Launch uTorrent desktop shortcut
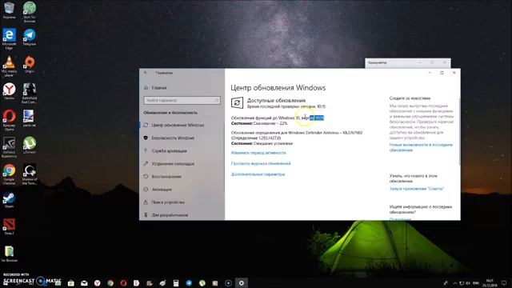This screenshot has height=288, width=512. click(30, 146)
